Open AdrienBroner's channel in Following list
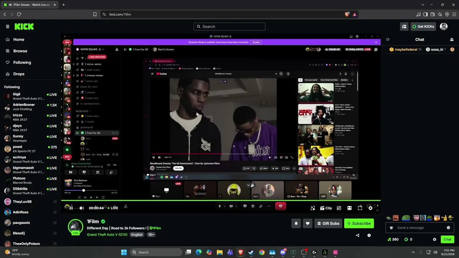459x258 pixels. coord(30,107)
